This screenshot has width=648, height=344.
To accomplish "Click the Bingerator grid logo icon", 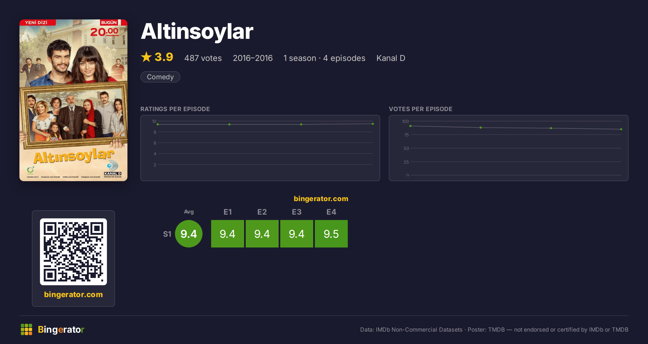I will [x=26, y=329].
